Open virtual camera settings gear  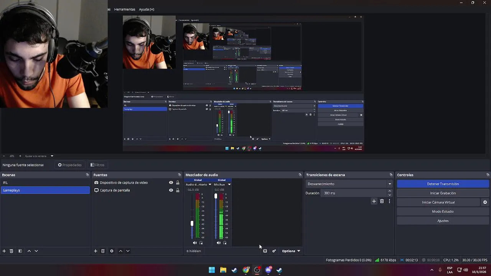[485, 202]
